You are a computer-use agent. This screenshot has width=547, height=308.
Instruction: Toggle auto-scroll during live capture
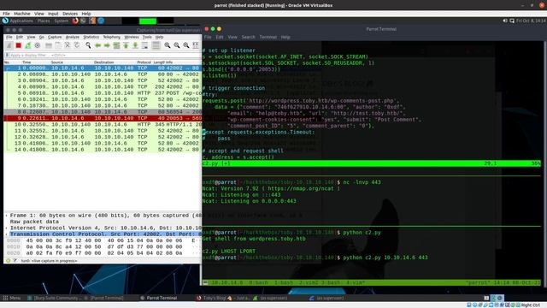pyautogui.click(x=144, y=45)
